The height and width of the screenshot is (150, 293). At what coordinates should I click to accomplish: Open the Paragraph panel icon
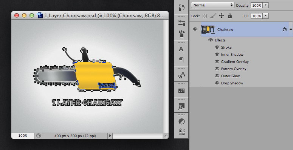pyautogui.click(x=181, y=60)
